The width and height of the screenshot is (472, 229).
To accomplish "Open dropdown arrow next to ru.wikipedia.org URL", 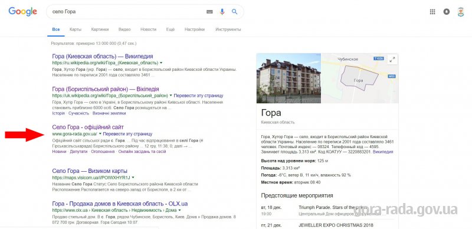I will (161, 63).
